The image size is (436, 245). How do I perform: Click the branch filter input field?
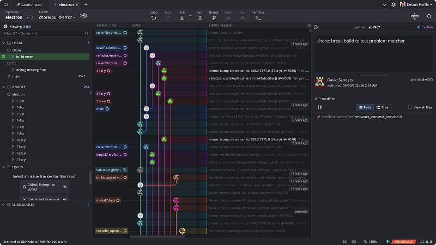[44, 33]
